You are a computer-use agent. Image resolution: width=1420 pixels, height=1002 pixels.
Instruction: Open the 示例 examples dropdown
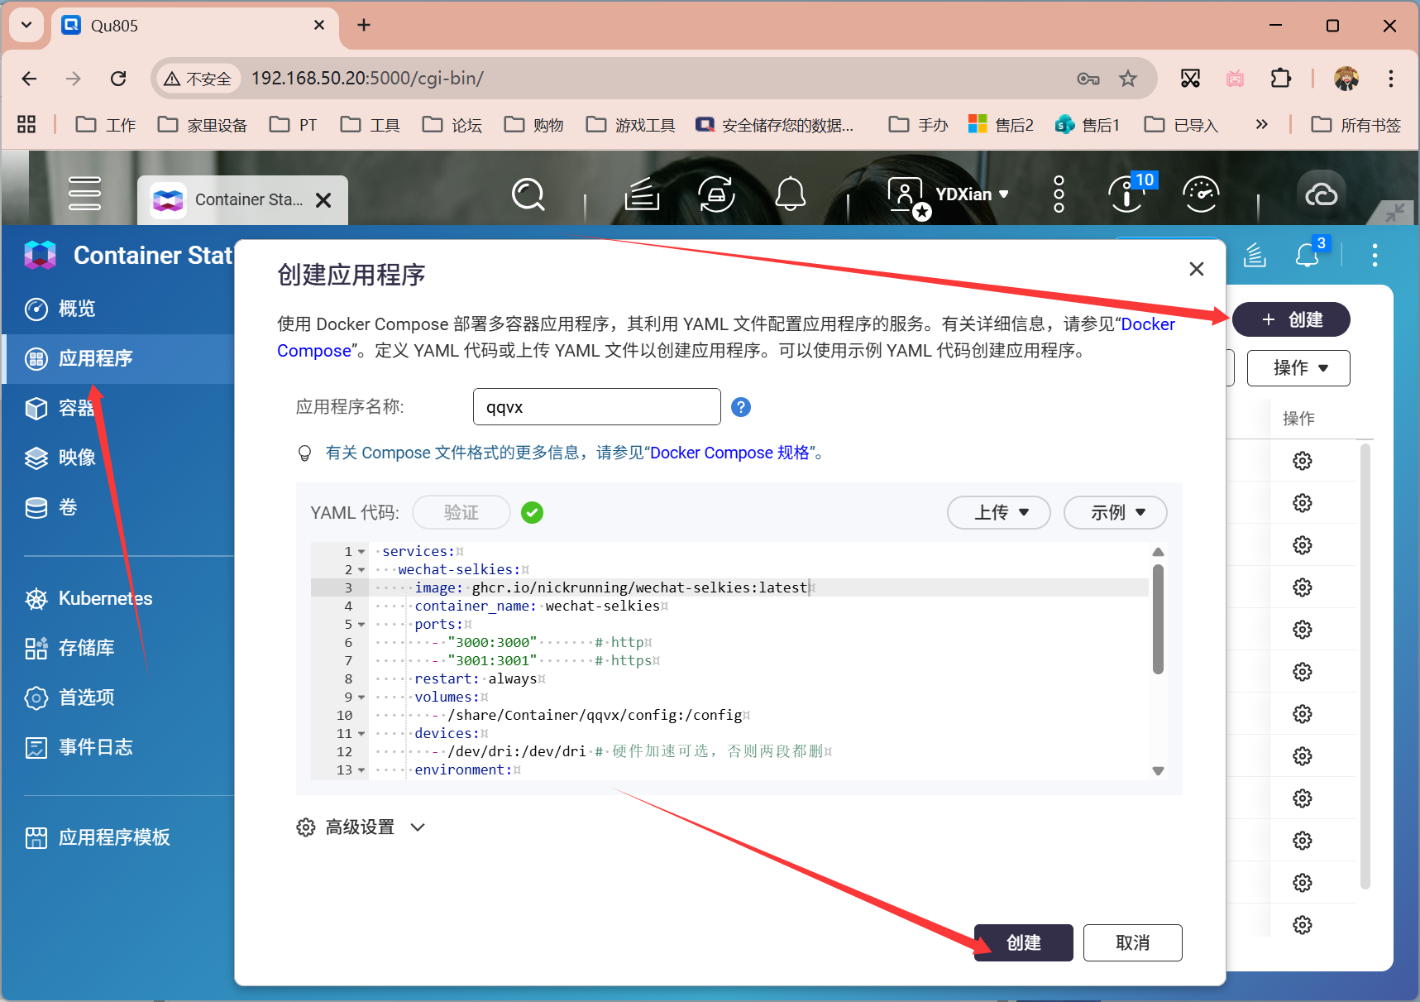(1114, 512)
